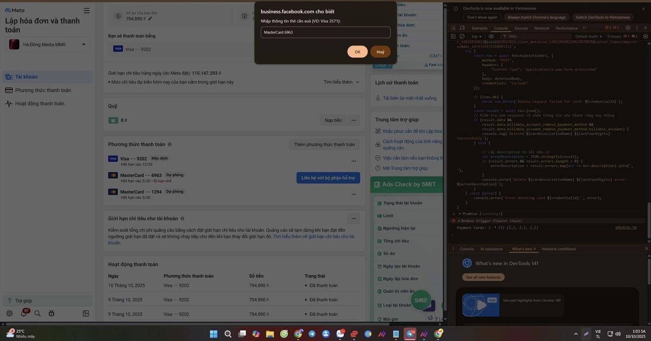Toggle live expression eye icon in console
Viewport: 651px width, 341px height.
[x=491, y=36]
